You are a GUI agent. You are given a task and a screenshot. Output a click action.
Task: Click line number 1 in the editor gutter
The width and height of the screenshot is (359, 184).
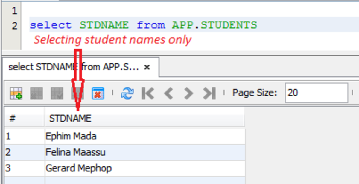tap(14, 11)
